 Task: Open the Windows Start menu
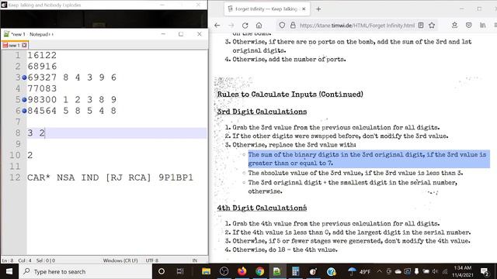pos(9,271)
